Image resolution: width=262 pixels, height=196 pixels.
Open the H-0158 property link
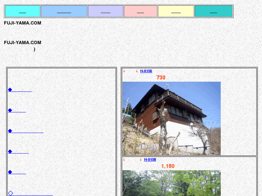150,160
